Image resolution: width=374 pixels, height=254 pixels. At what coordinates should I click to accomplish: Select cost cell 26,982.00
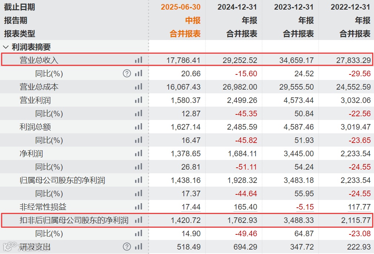click(240, 87)
